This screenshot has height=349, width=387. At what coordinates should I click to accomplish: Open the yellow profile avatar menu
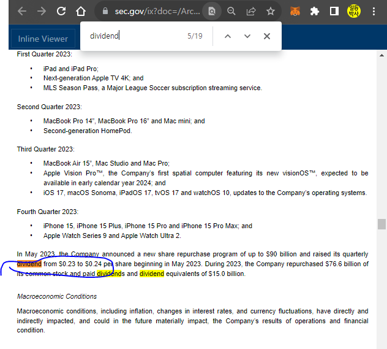(x=354, y=11)
